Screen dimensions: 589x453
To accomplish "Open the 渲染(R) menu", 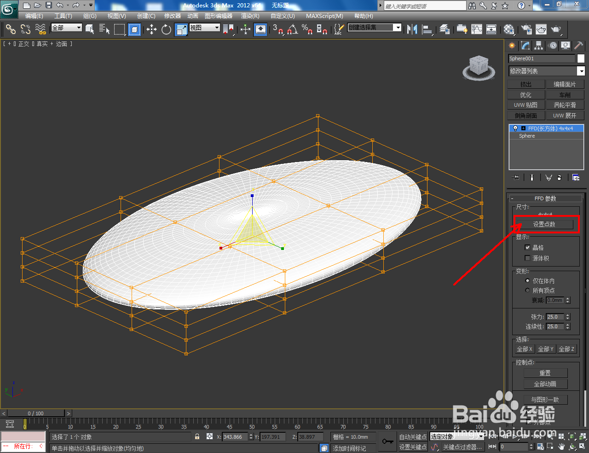I will coord(250,16).
